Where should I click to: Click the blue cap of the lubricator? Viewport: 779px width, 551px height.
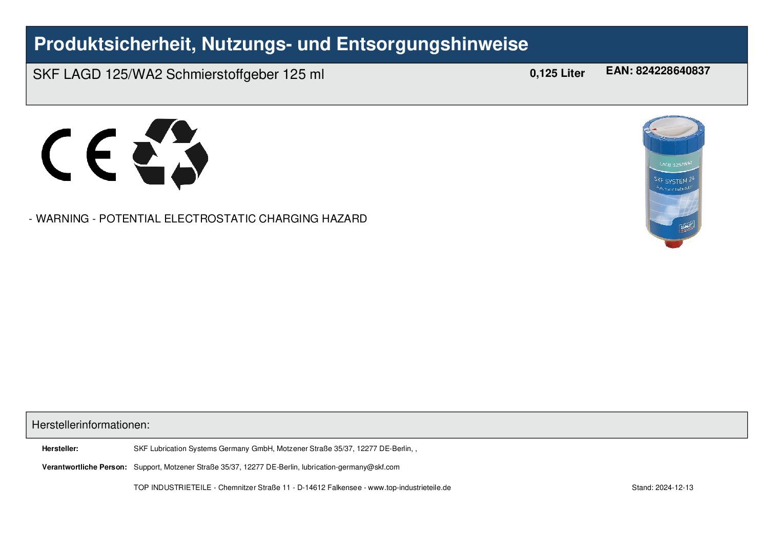[673, 137]
